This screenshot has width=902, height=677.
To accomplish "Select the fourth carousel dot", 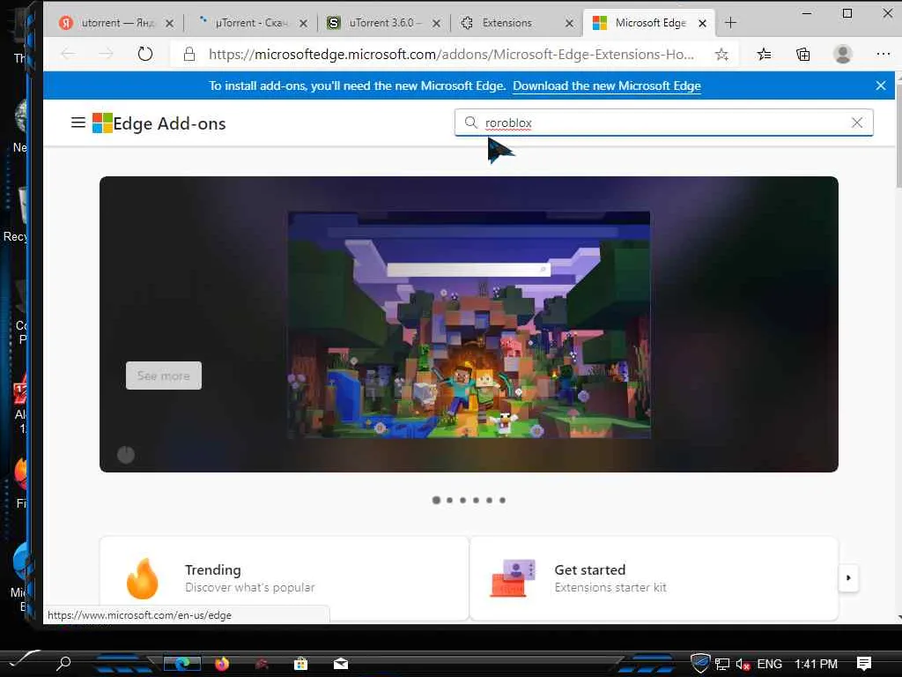I will click(476, 500).
